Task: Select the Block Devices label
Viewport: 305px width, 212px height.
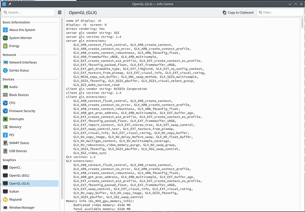Action: (x=19, y=95)
